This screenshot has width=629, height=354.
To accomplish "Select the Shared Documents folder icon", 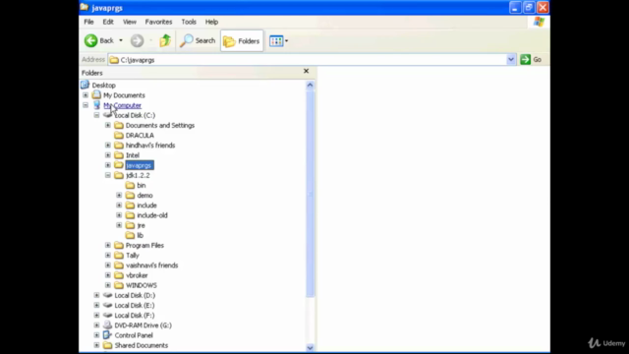I will coord(107,345).
